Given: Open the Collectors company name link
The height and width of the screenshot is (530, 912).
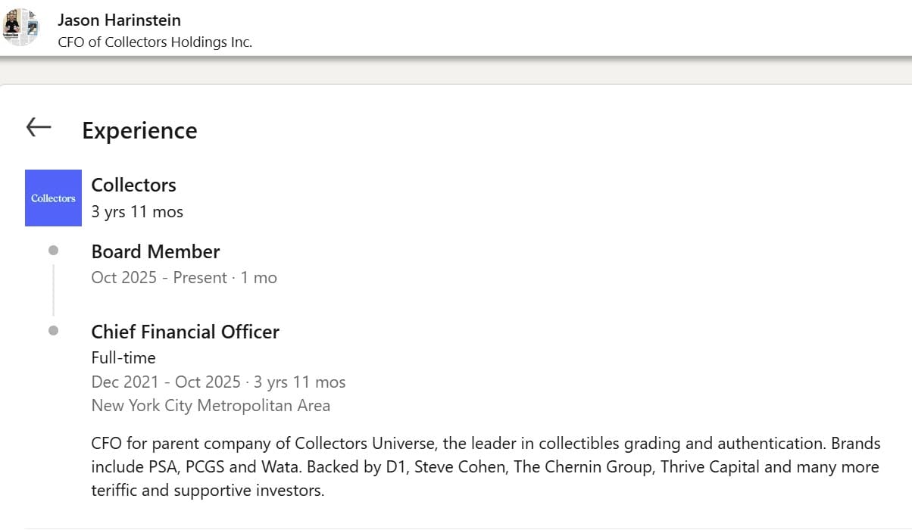Looking at the screenshot, I should 133,185.
